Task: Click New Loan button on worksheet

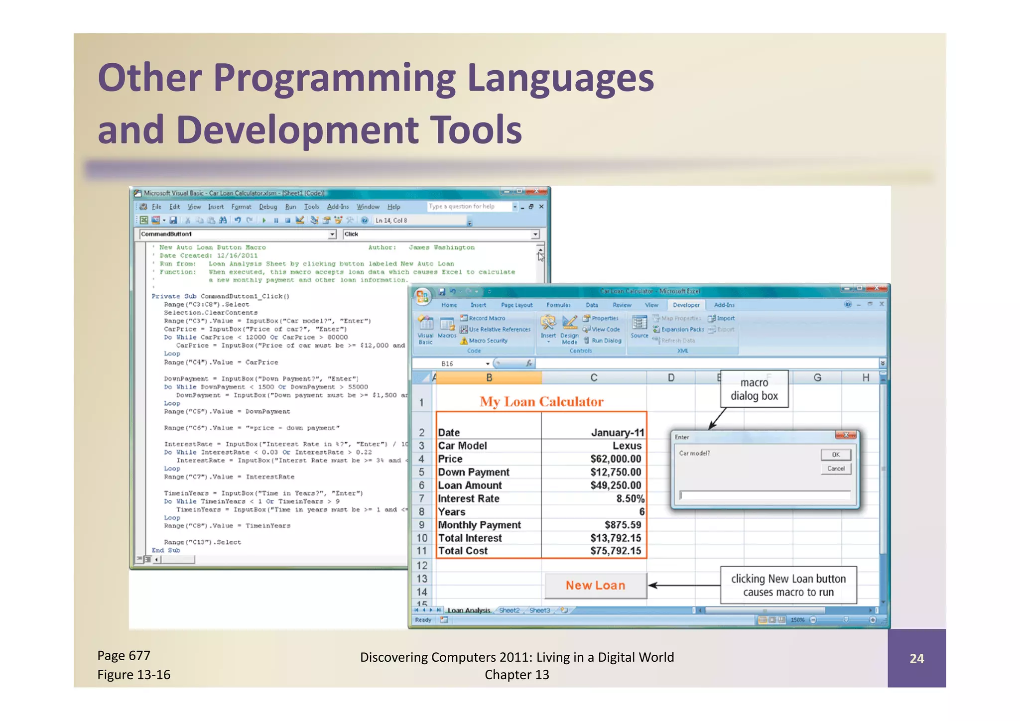Action: [x=596, y=586]
